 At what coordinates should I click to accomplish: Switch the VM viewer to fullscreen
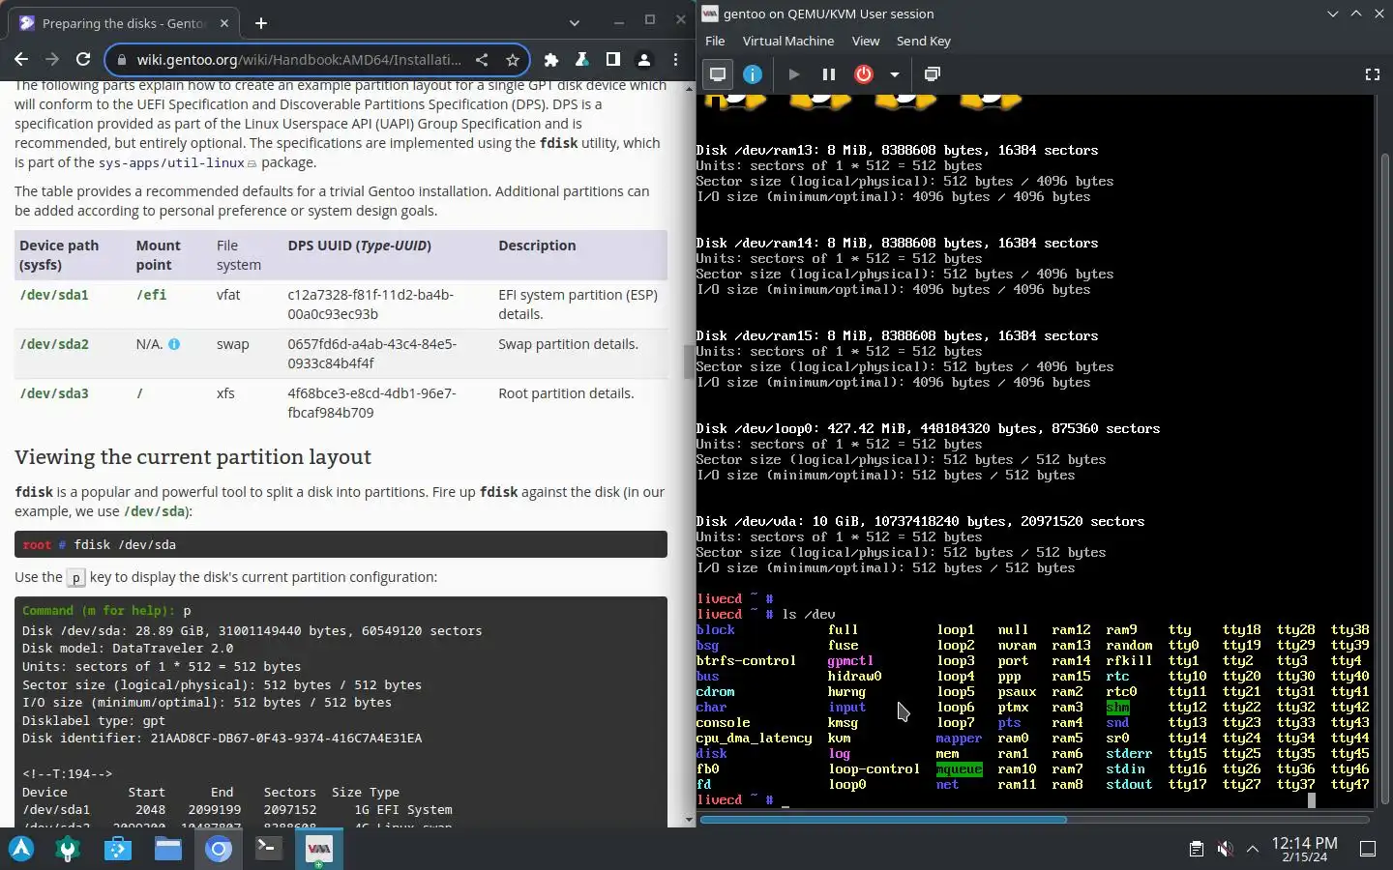[1372, 74]
